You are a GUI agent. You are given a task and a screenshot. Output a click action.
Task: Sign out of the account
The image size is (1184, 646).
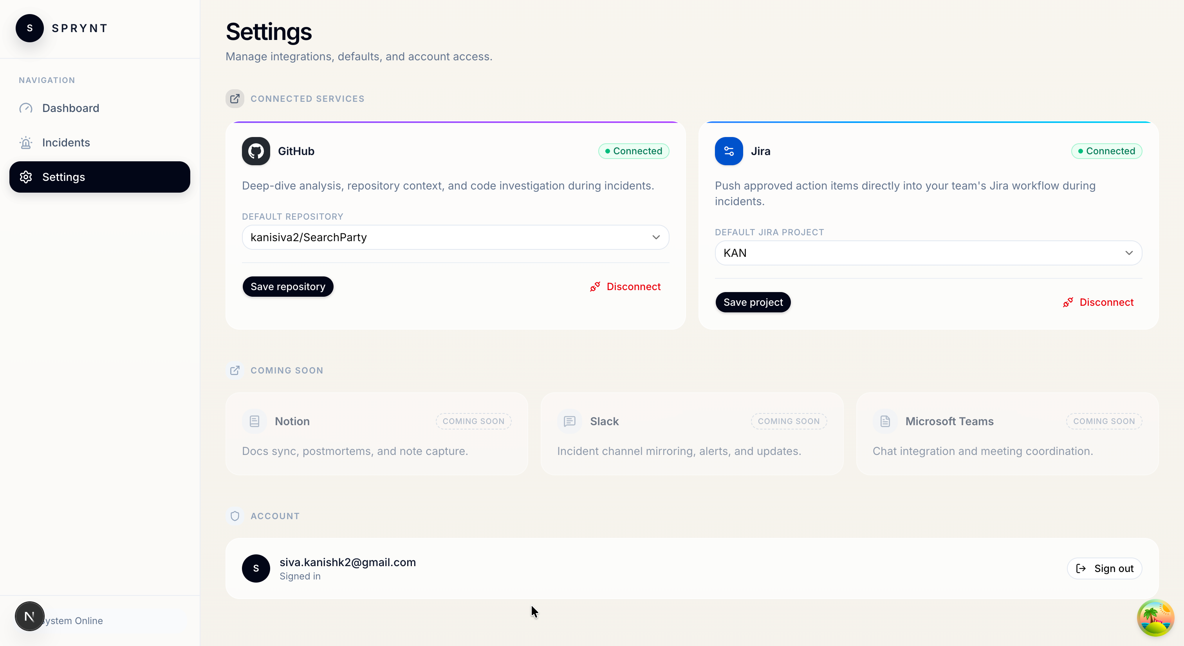(1104, 568)
